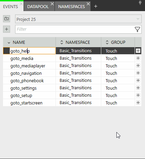145x159 pixels.
Task: Switch to the NAMESPACES tab
Action: click(x=71, y=7)
